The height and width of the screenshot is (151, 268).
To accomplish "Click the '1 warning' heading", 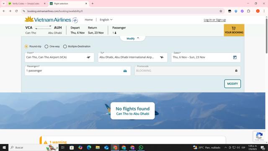I will click(58, 142).
